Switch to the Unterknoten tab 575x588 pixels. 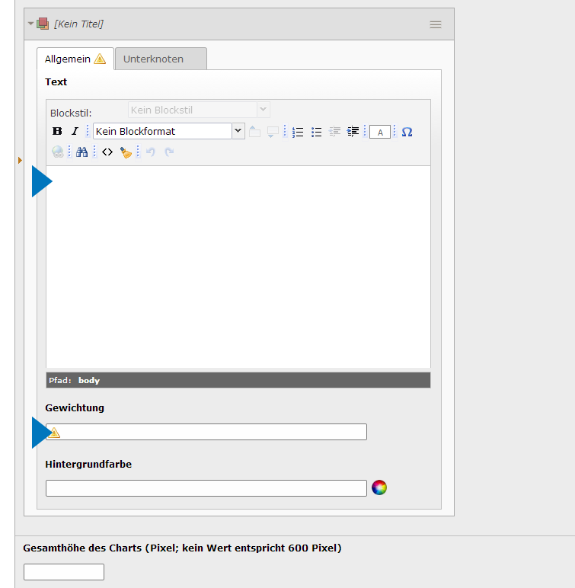pos(160,59)
